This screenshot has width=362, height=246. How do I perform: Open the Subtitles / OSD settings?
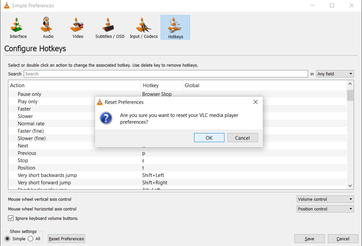pos(110,27)
